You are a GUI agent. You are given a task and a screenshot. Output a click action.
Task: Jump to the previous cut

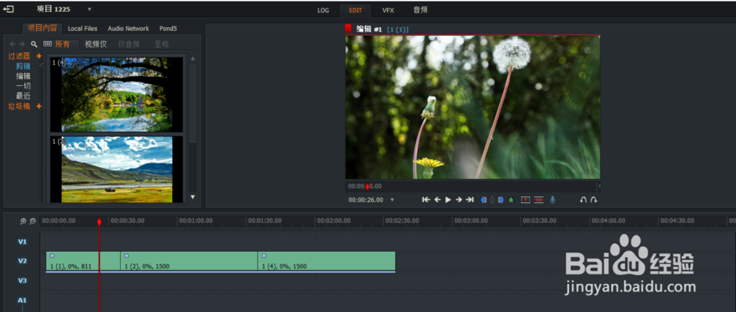tap(425, 200)
